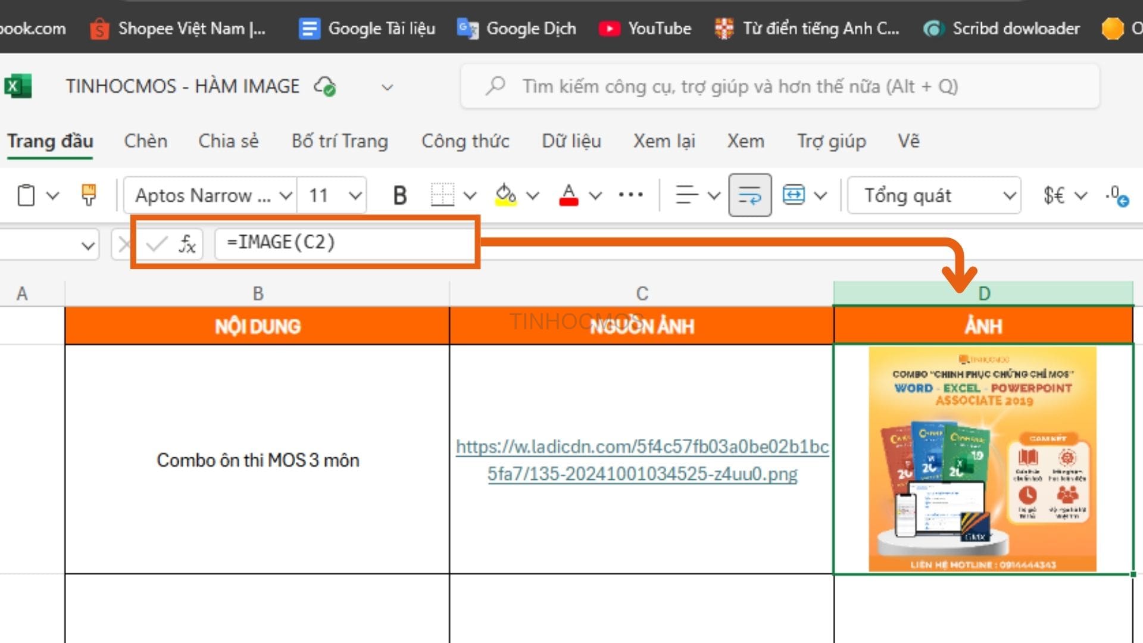Open the Chèn tab
1143x643 pixels.
pos(145,141)
